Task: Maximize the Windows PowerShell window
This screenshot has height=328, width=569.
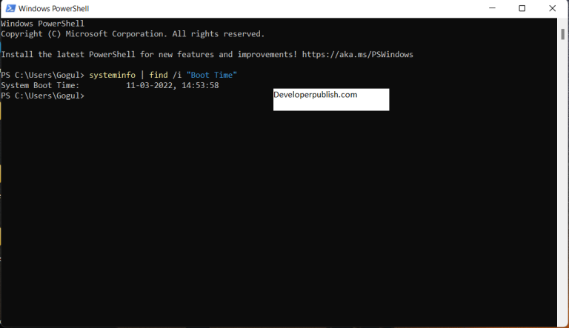Action: pos(522,8)
